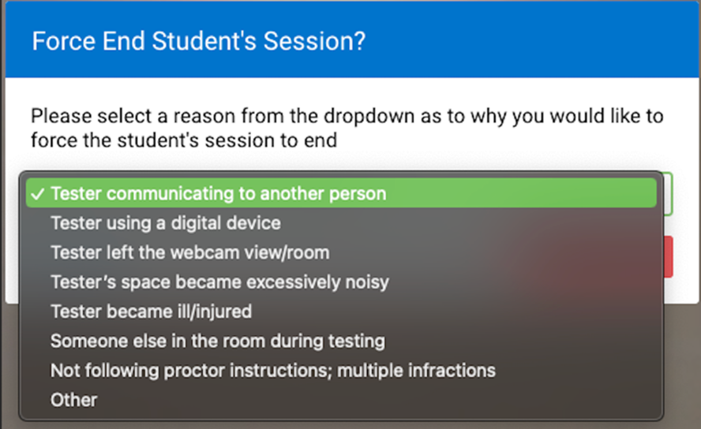
Task: Click the checkmark icon beside selected reason
Action: tap(38, 194)
